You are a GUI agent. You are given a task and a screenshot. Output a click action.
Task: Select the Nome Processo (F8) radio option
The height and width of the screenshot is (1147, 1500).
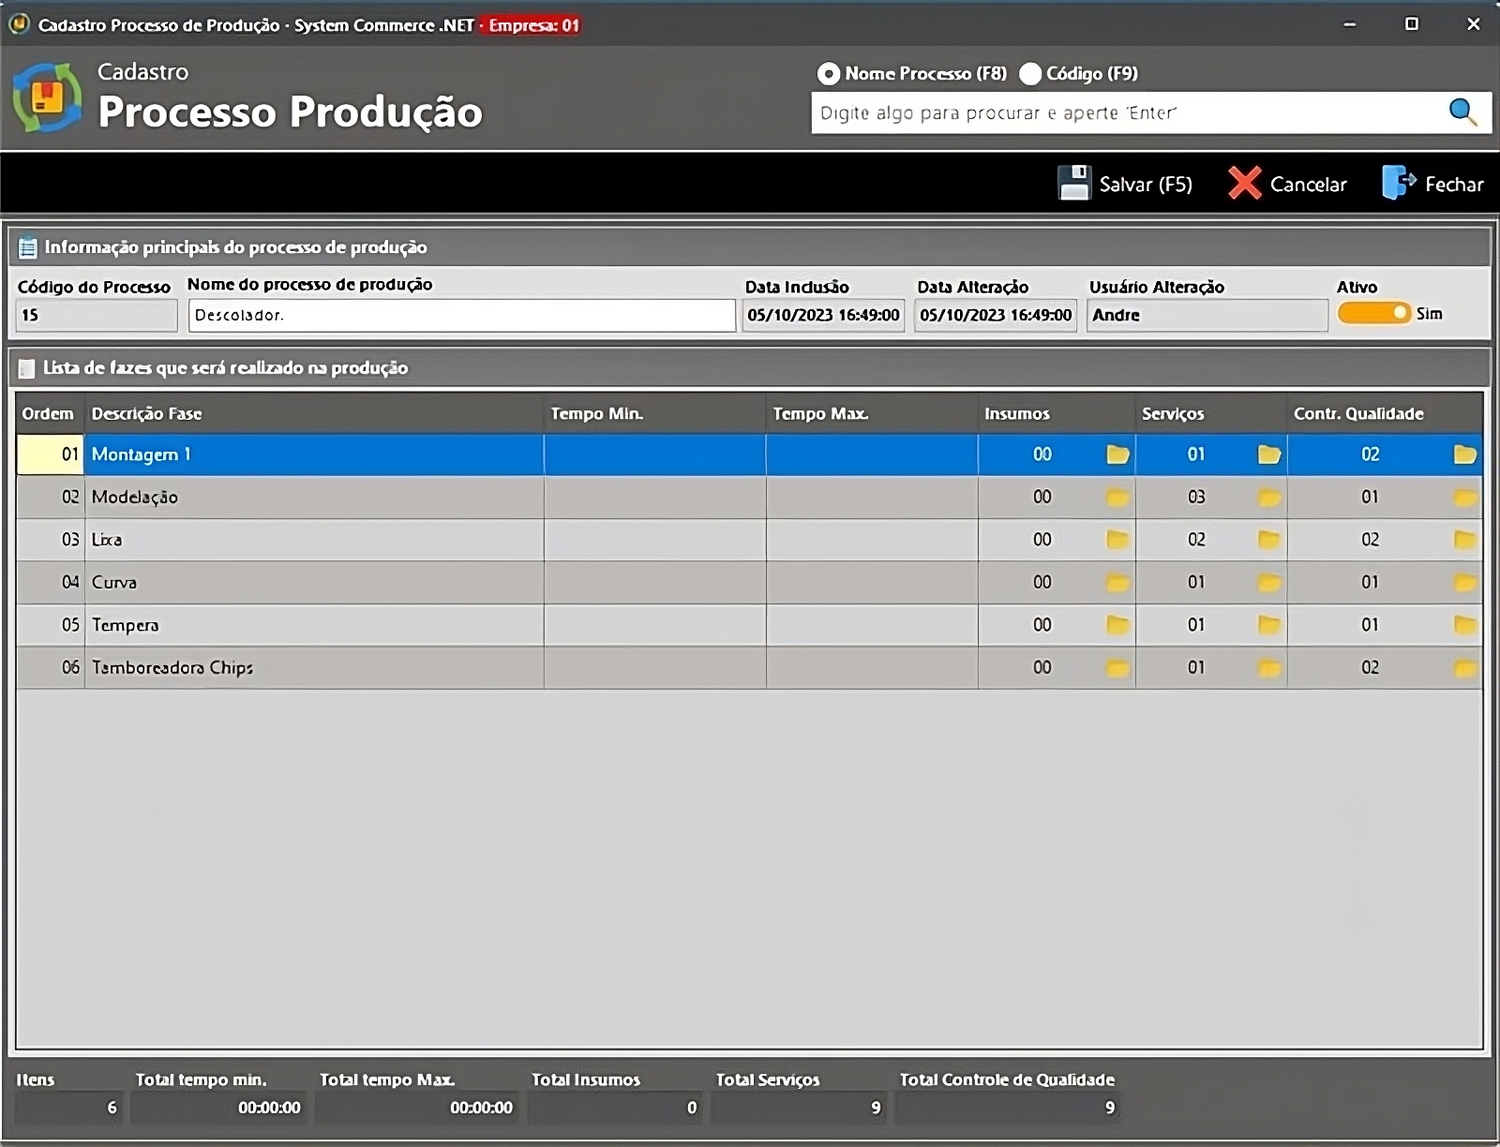(829, 73)
